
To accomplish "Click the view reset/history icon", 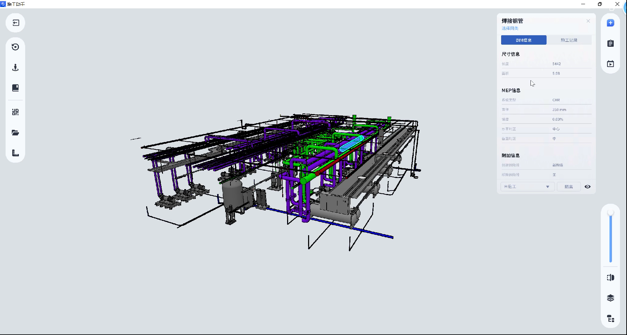I will (x=15, y=47).
